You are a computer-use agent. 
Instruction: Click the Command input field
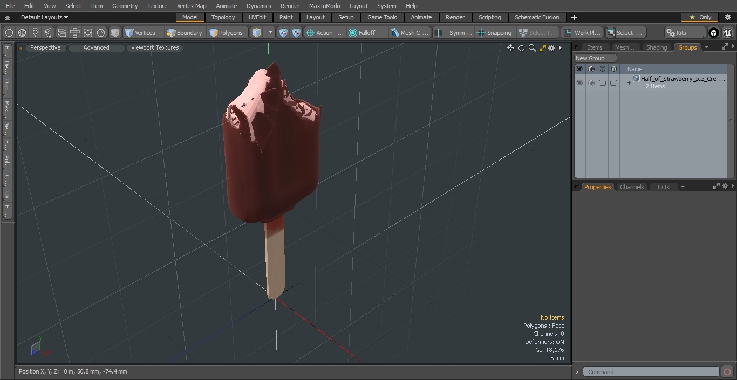651,372
